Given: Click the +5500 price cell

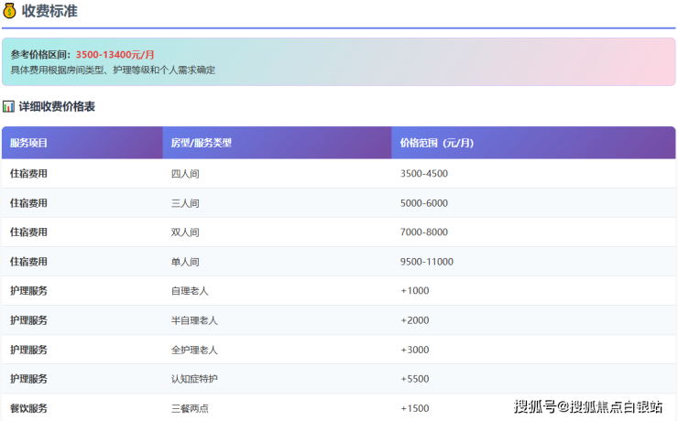Looking at the screenshot, I should tap(415, 379).
